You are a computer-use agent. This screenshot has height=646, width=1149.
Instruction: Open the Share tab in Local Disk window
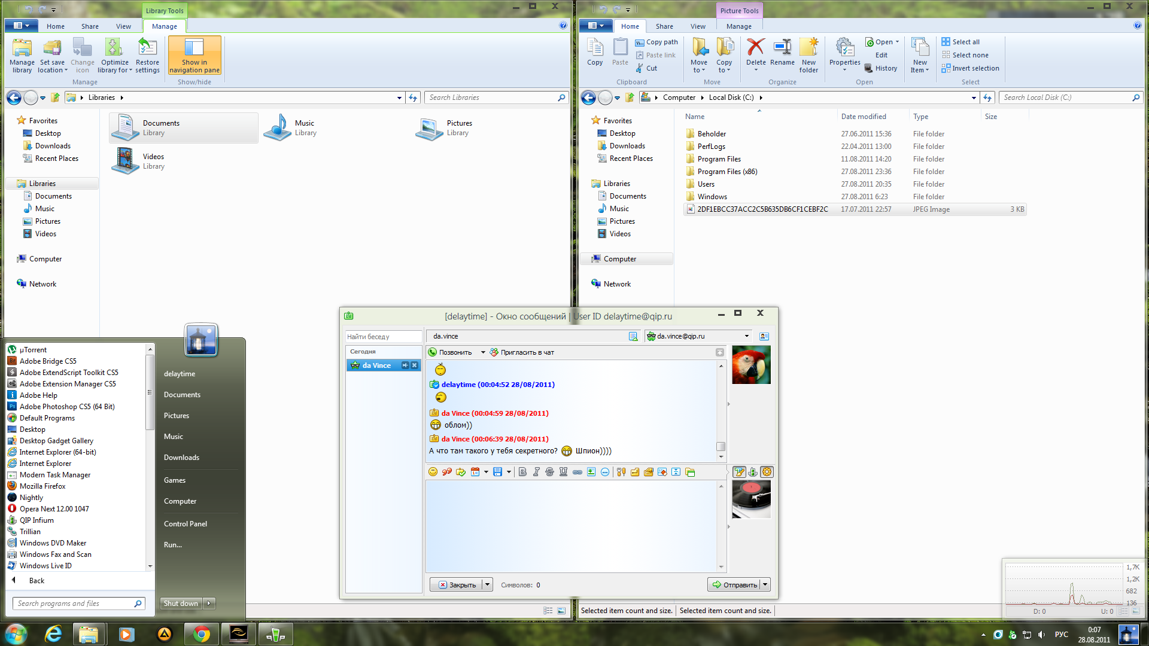664,26
